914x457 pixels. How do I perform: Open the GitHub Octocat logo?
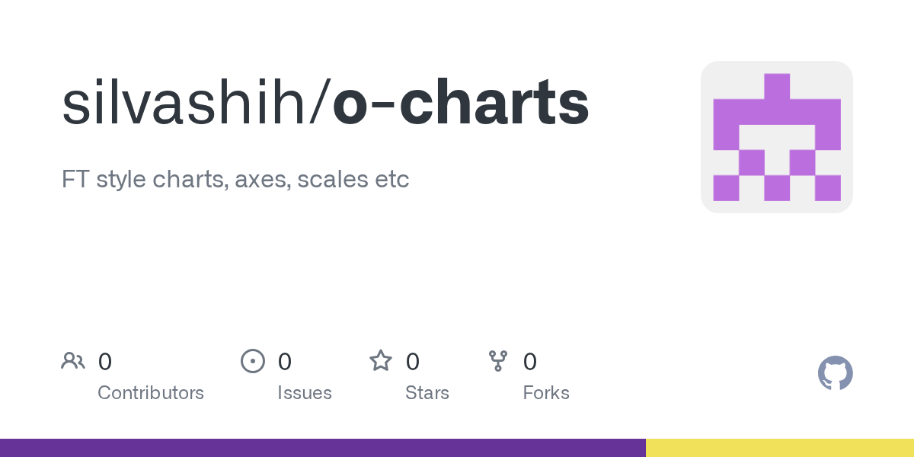836,373
